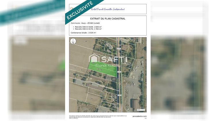Click the green highlighted parcel on map
216x121 pixels.
(x=103, y=69)
